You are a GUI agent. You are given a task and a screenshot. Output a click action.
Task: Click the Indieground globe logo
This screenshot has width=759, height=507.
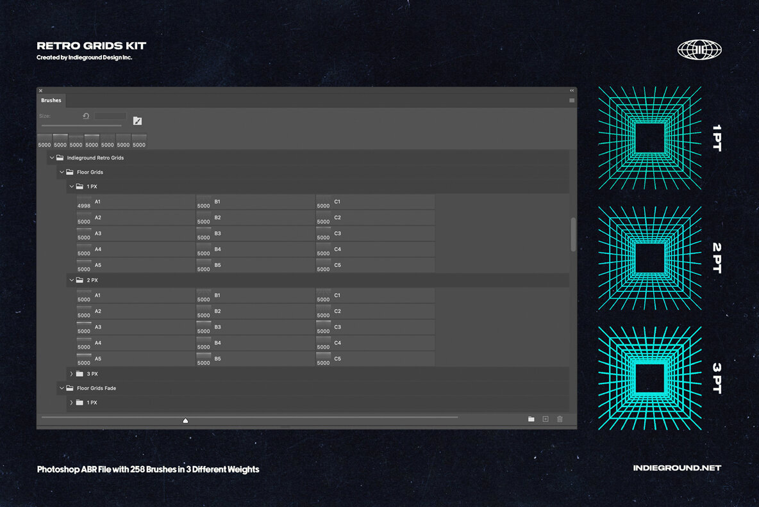tap(699, 48)
